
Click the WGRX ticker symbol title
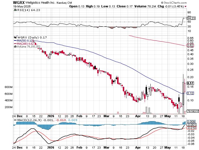coord(19,3)
